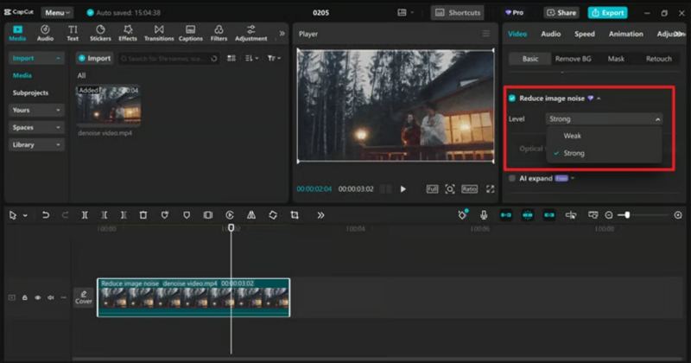This screenshot has width=691, height=363.
Task: Expand the Library sidebar section
Action: [x=36, y=144]
